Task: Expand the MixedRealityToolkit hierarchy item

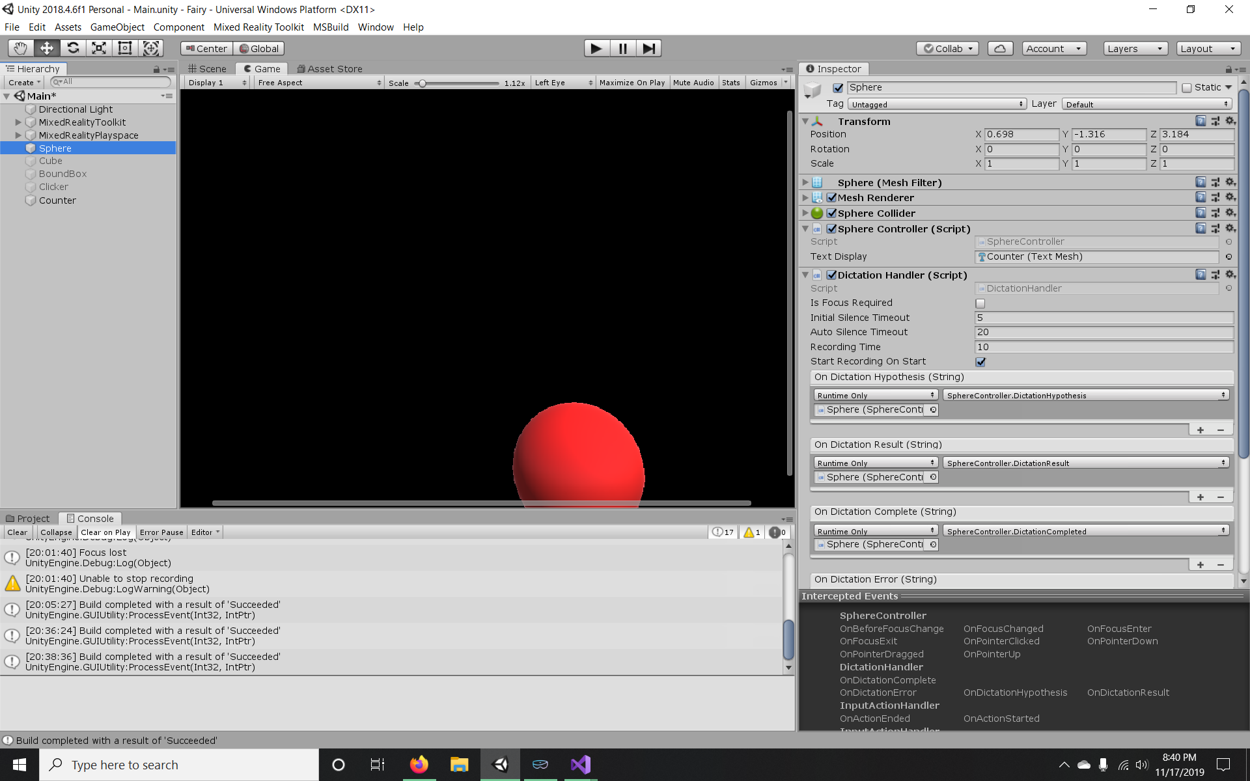Action: click(18, 122)
